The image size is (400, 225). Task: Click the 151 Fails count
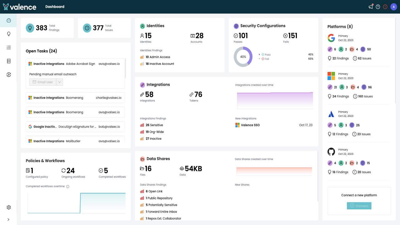pos(290,36)
